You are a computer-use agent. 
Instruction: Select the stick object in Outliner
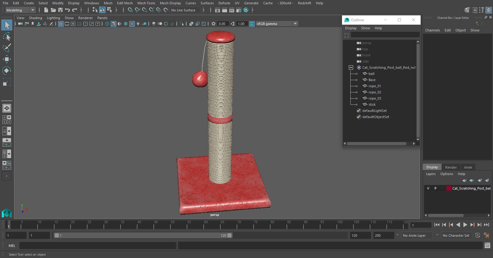pyautogui.click(x=372, y=104)
